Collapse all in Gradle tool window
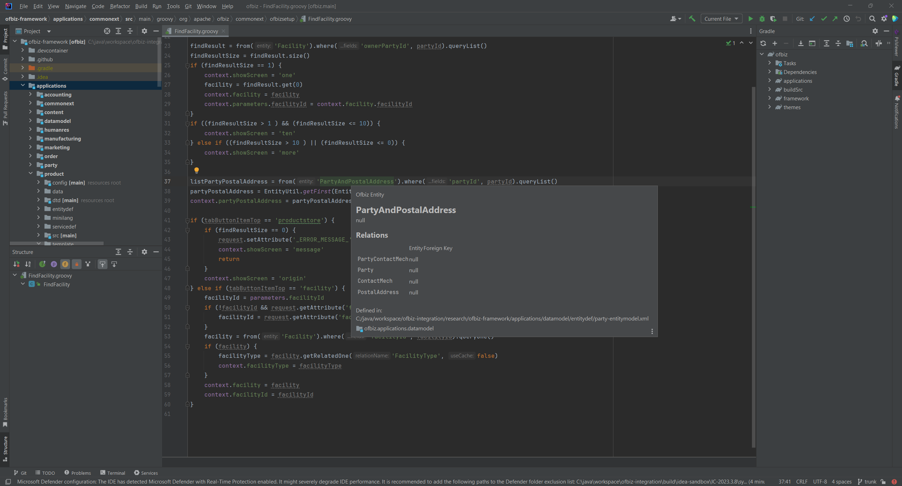Screen dimensions: 902x486 838,43
